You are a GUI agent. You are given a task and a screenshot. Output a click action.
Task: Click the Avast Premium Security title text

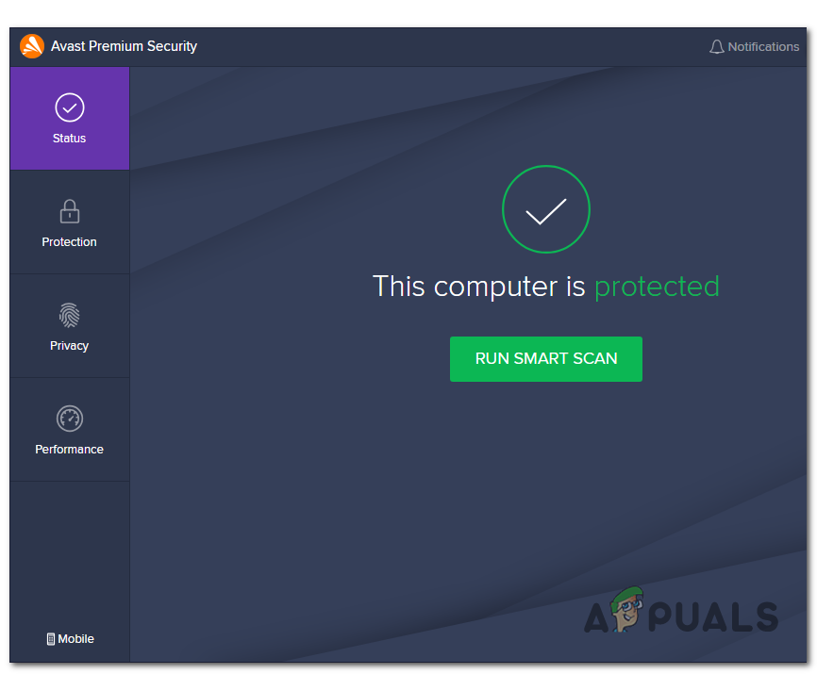pos(124,46)
